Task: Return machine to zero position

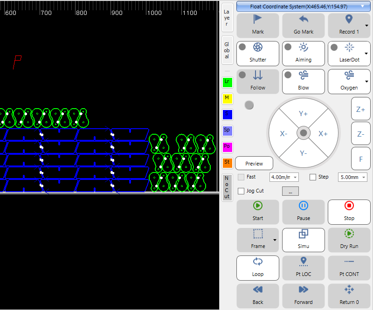Action: (x=349, y=296)
